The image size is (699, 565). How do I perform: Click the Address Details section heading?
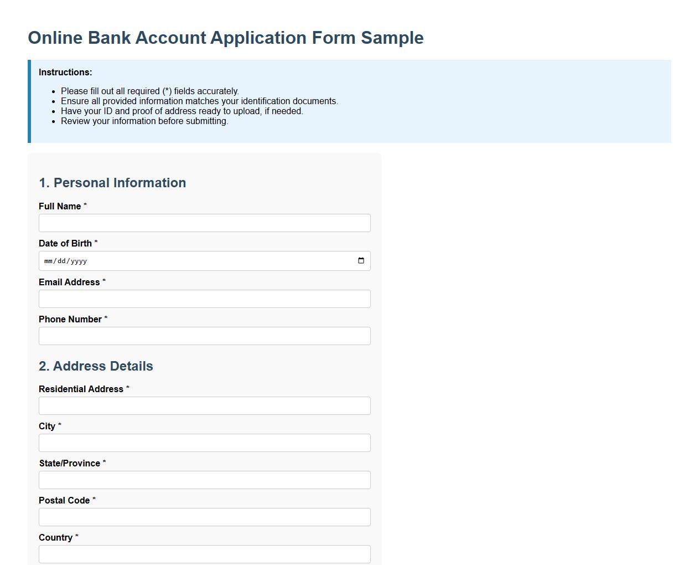pyautogui.click(x=96, y=366)
